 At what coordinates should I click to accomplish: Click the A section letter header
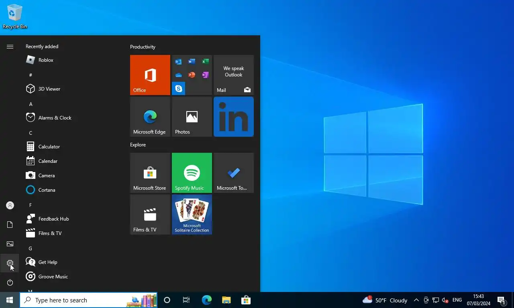(31, 104)
